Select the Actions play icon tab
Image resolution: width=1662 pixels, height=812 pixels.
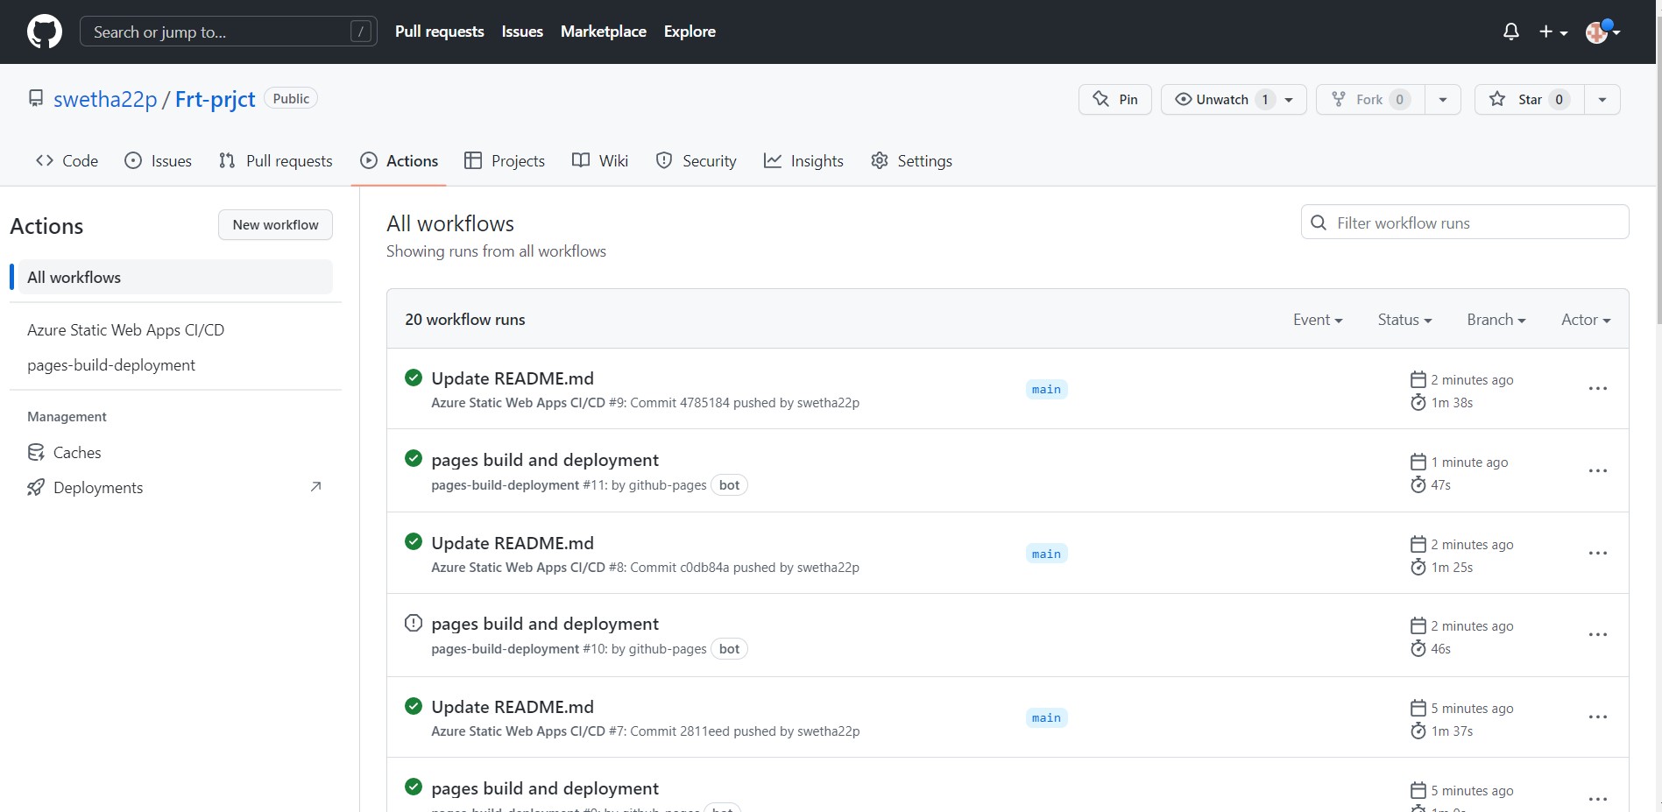coord(369,160)
